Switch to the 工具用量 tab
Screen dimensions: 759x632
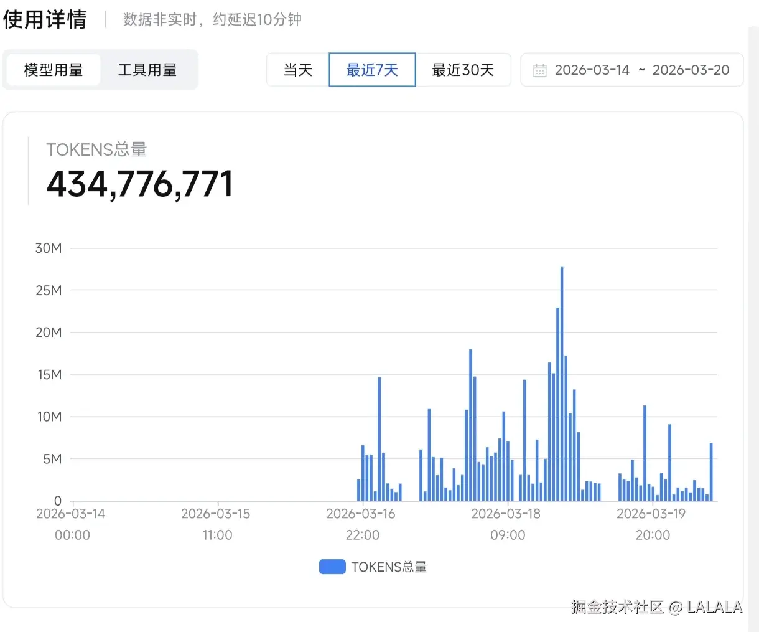pyautogui.click(x=147, y=70)
